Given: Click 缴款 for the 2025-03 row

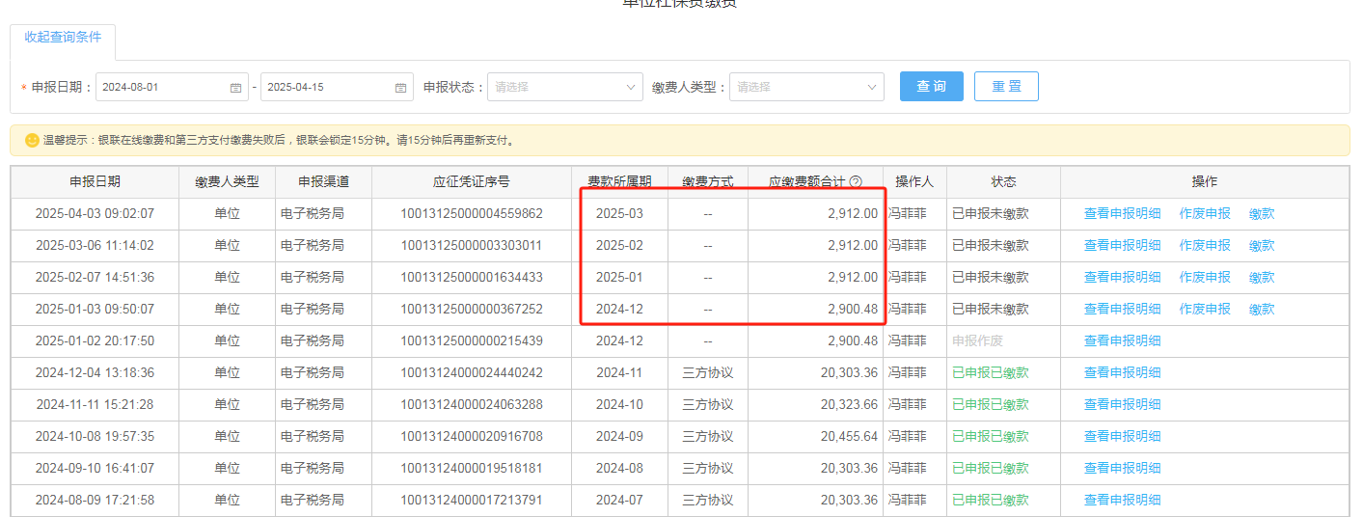Looking at the screenshot, I should click(1262, 214).
